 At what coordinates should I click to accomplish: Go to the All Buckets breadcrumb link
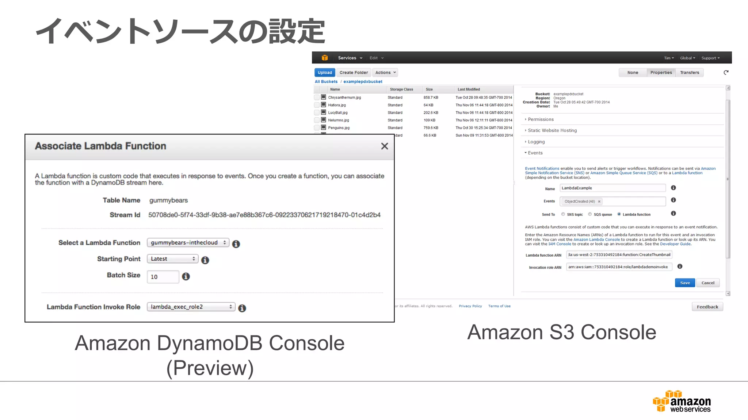click(326, 82)
